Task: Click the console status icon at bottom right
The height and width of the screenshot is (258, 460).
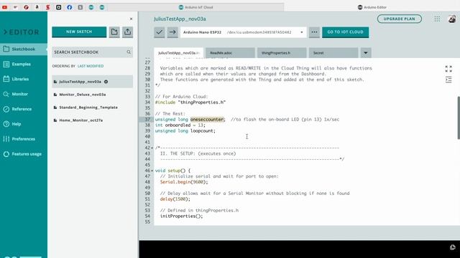Action: click(453, 247)
